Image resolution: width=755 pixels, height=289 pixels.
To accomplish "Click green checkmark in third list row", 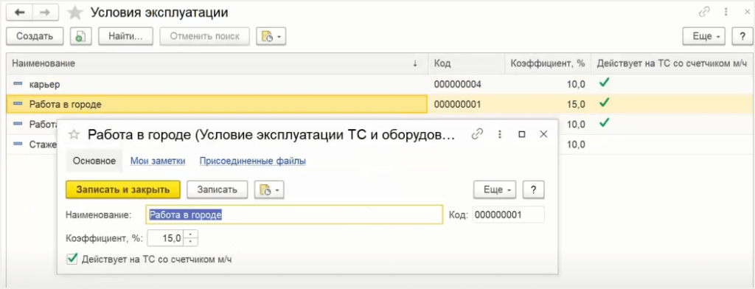I will (x=604, y=123).
